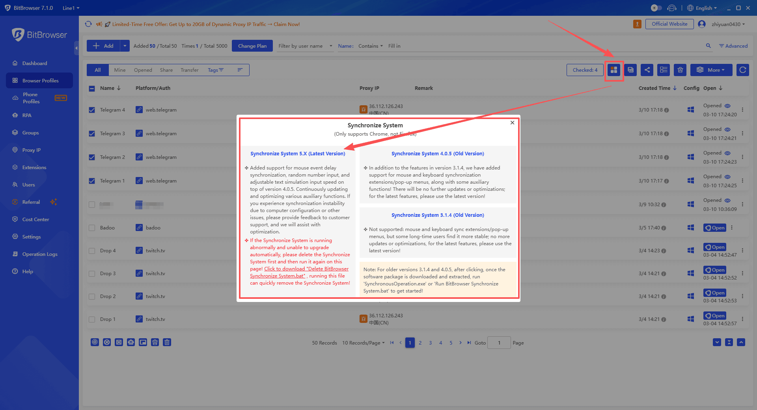Toggle the select-all checkbox in the header

pyautogui.click(x=92, y=88)
